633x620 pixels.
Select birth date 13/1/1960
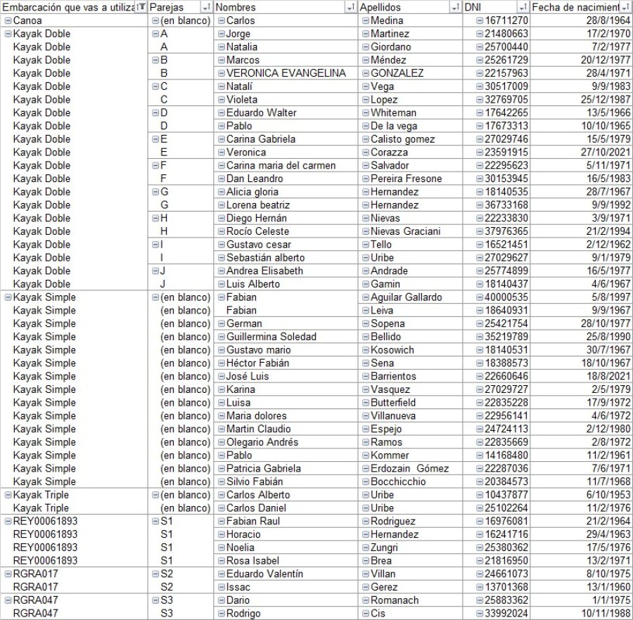pos(582,588)
